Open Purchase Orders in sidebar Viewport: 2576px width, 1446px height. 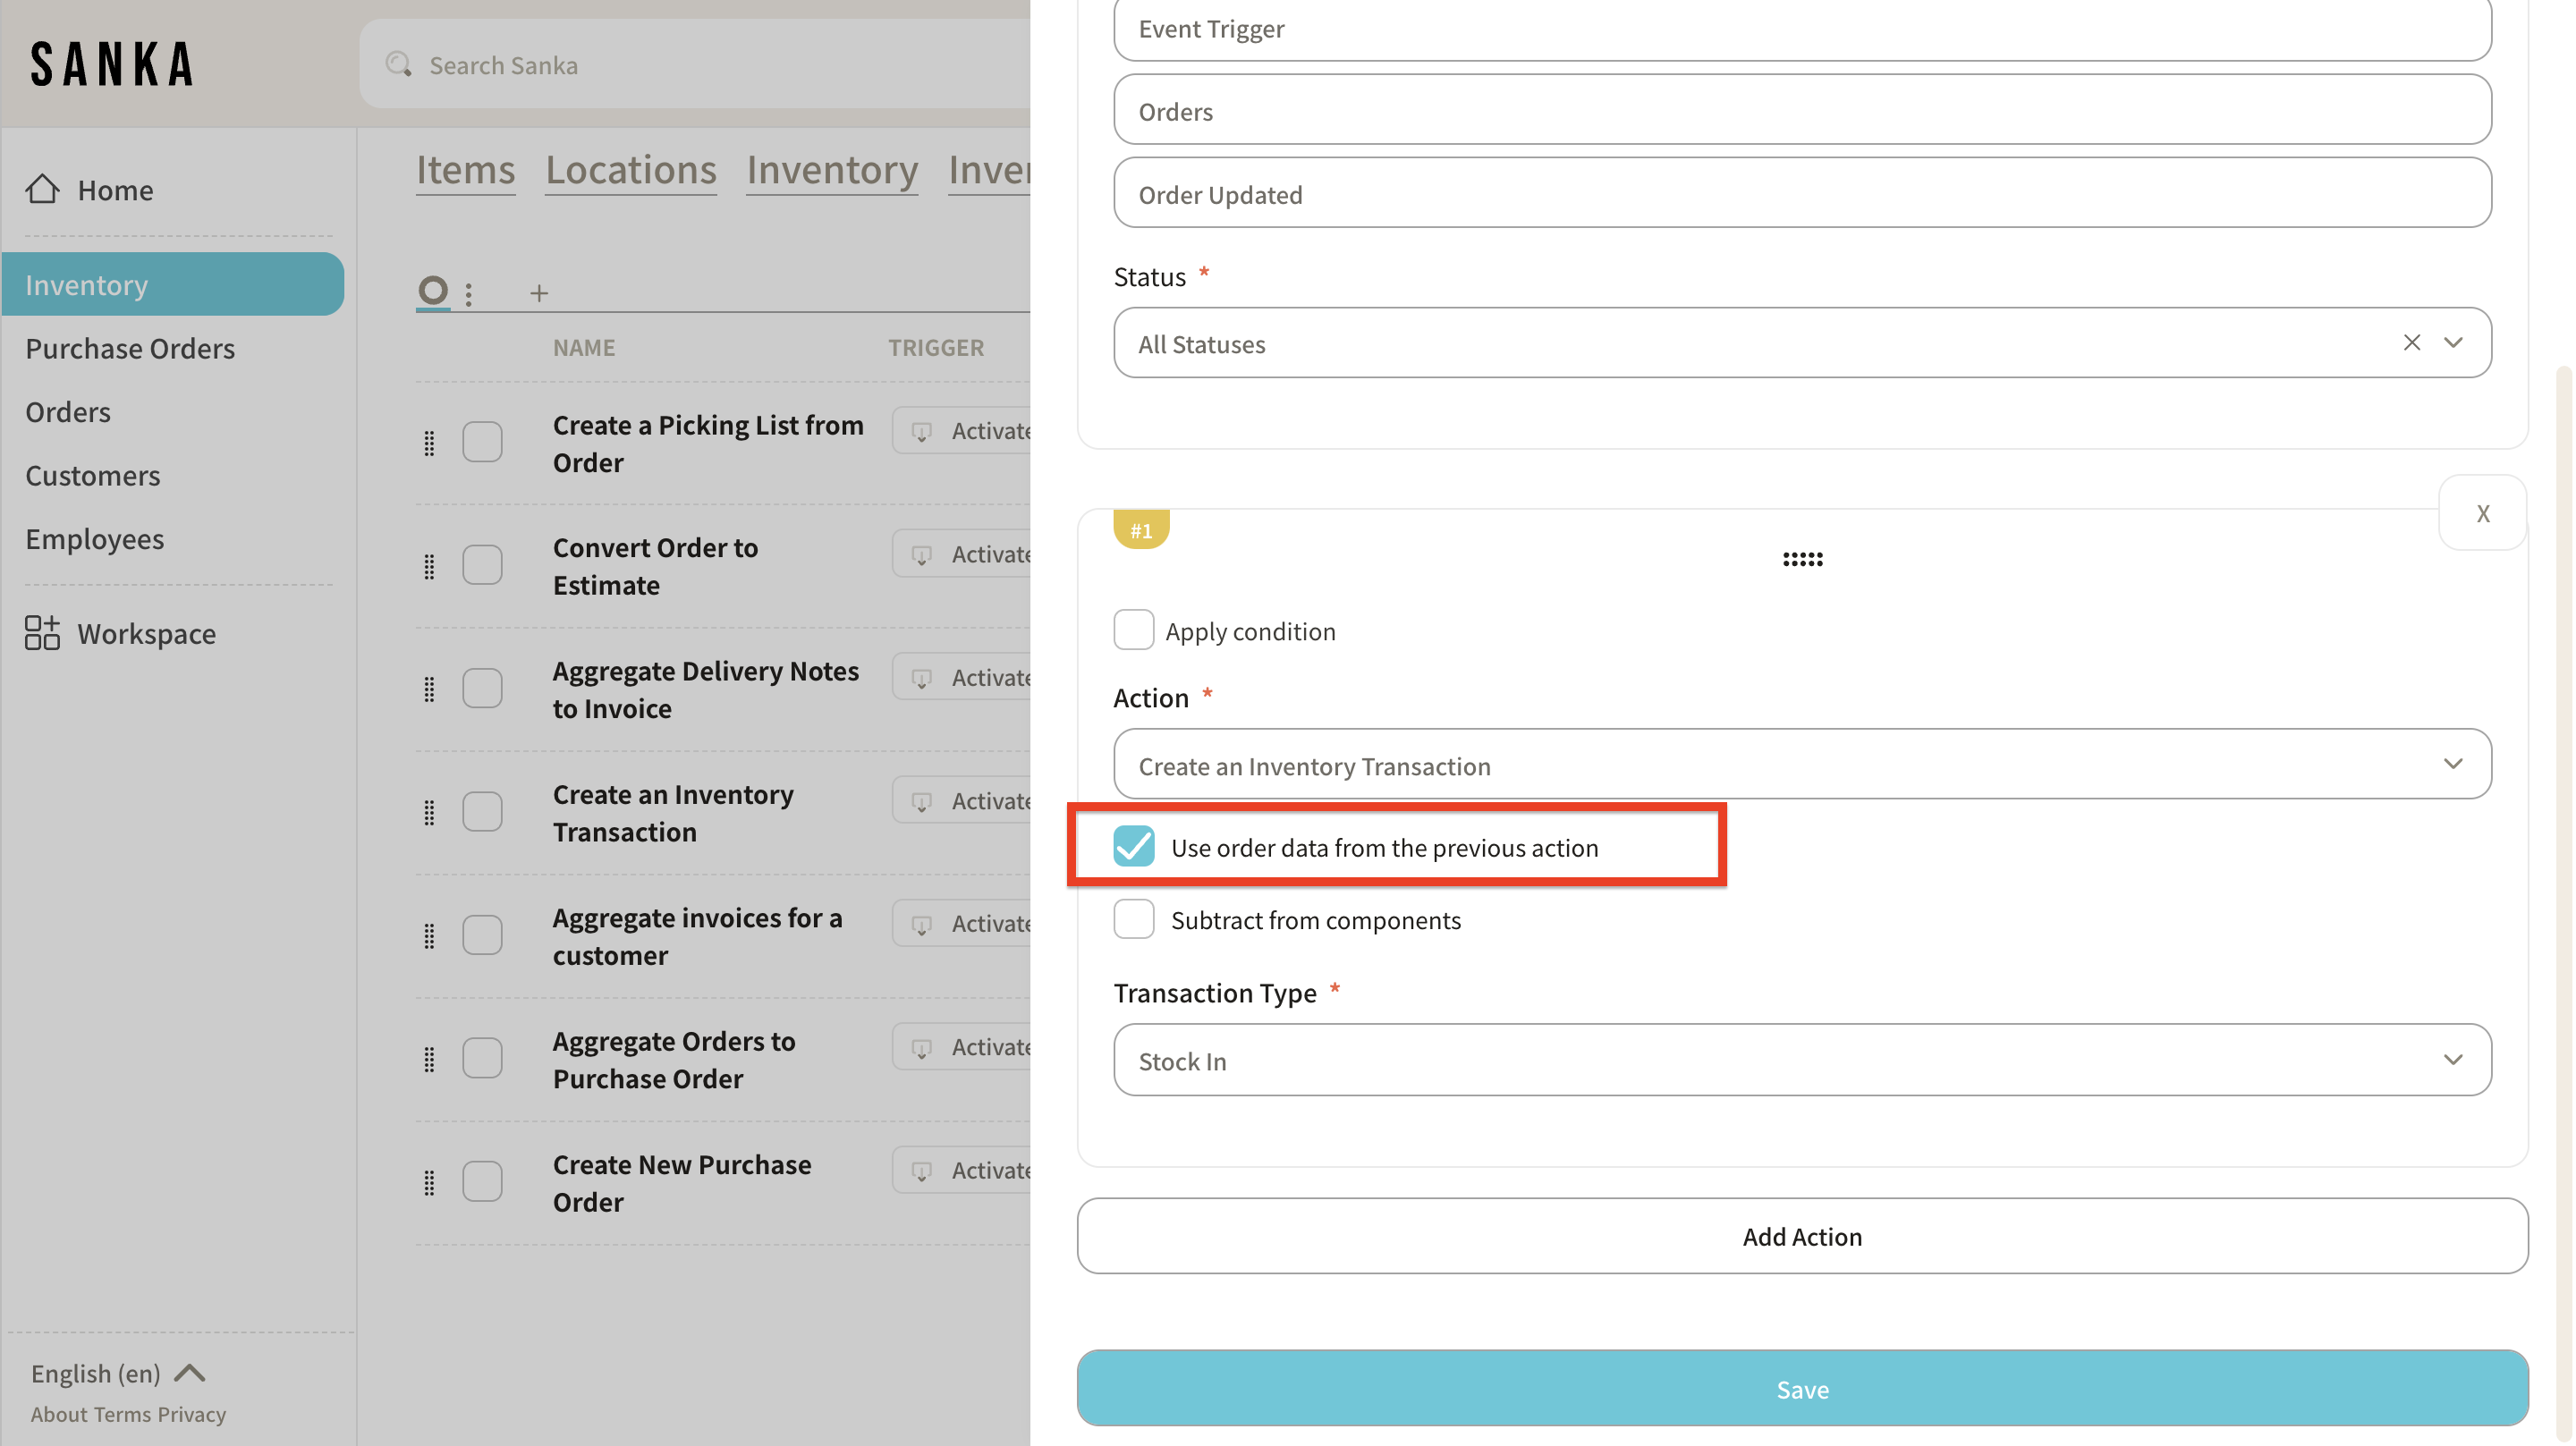tap(130, 348)
